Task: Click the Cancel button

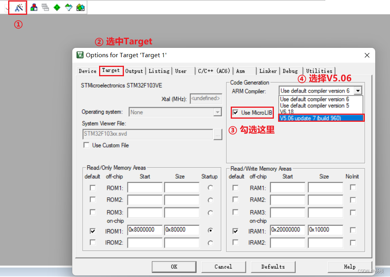Action: click(x=223, y=267)
